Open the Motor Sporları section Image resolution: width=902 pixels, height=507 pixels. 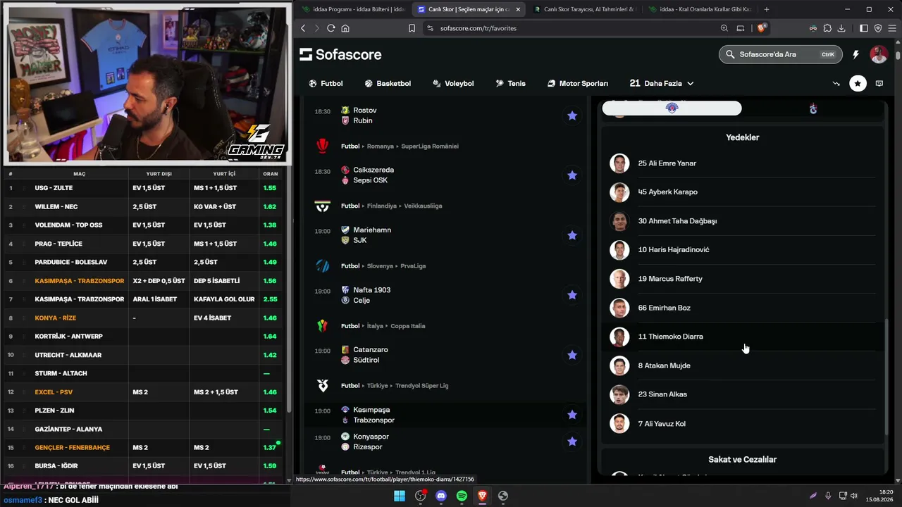click(578, 83)
